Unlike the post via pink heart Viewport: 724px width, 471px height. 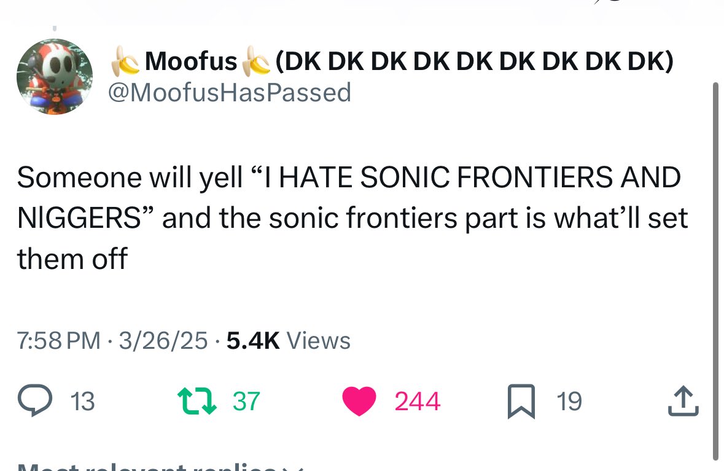click(359, 401)
